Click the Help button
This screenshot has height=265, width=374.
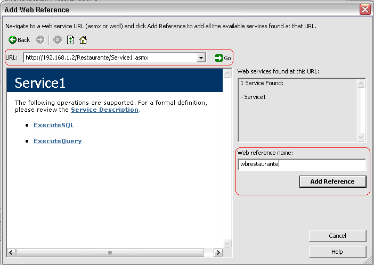[x=337, y=252]
